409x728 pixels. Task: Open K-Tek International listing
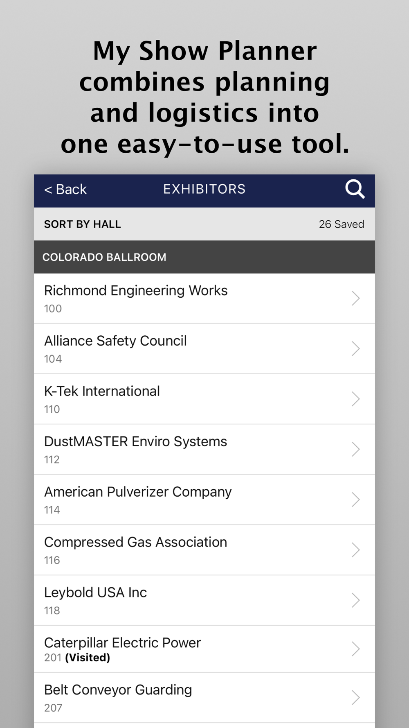(102, 392)
